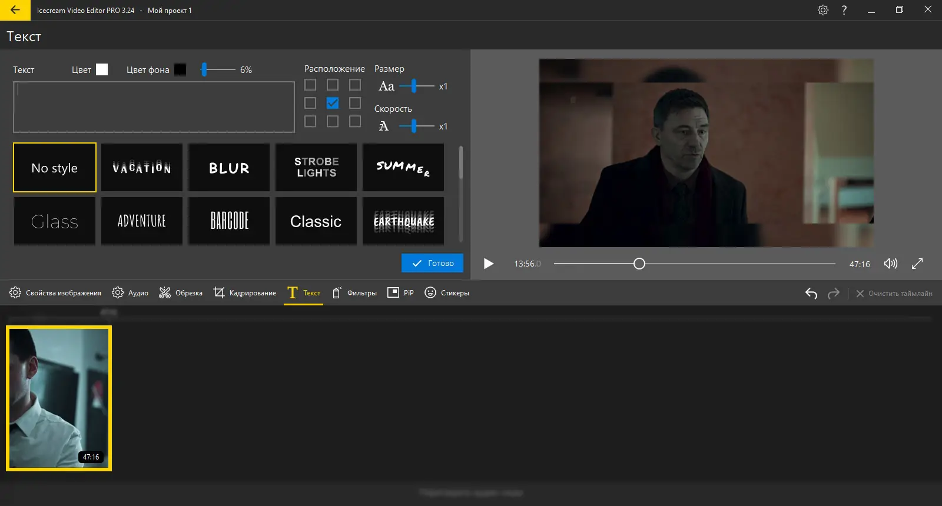The width and height of the screenshot is (942, 506).
Task: Choose the EARTHQUAKE text style
Action: pos(403,221)
